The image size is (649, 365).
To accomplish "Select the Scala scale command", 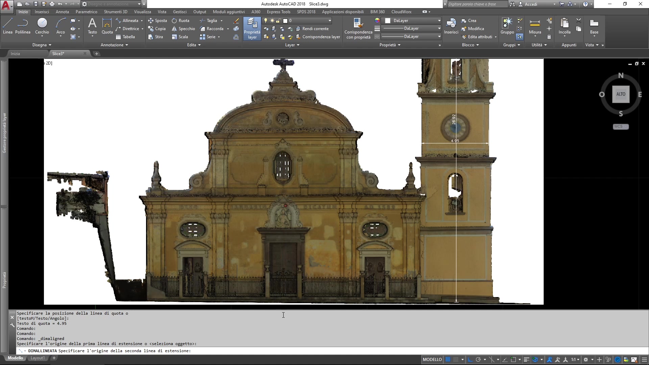I will point(180,37).
